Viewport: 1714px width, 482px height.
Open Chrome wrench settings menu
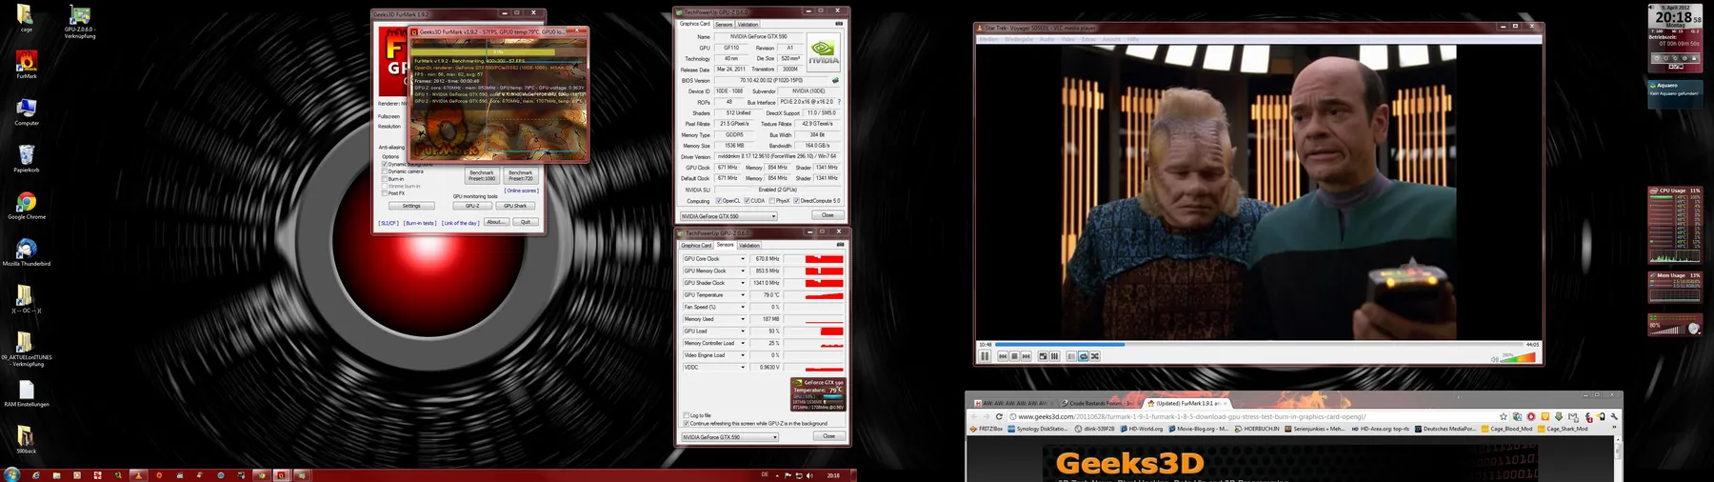[x=1614, y=416]
